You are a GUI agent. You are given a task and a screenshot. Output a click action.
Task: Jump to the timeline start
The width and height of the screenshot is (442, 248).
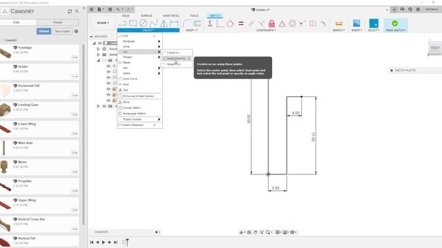pos(92,242)
